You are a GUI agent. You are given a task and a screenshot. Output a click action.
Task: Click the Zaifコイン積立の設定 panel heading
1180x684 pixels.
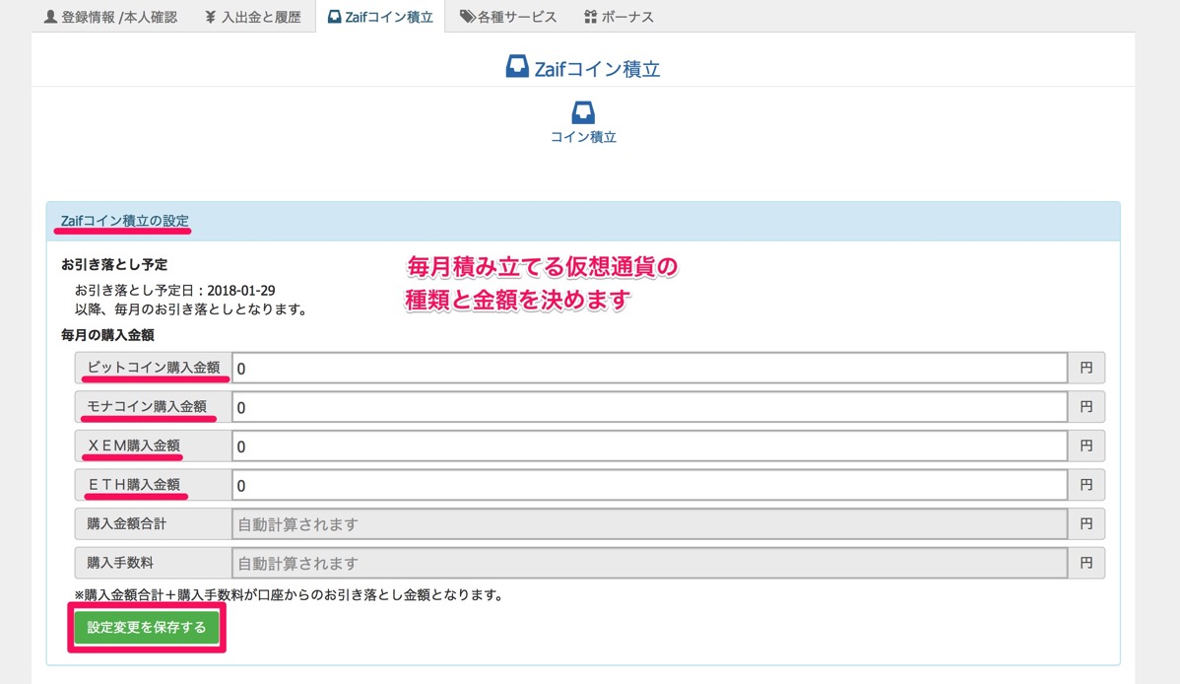125,221
